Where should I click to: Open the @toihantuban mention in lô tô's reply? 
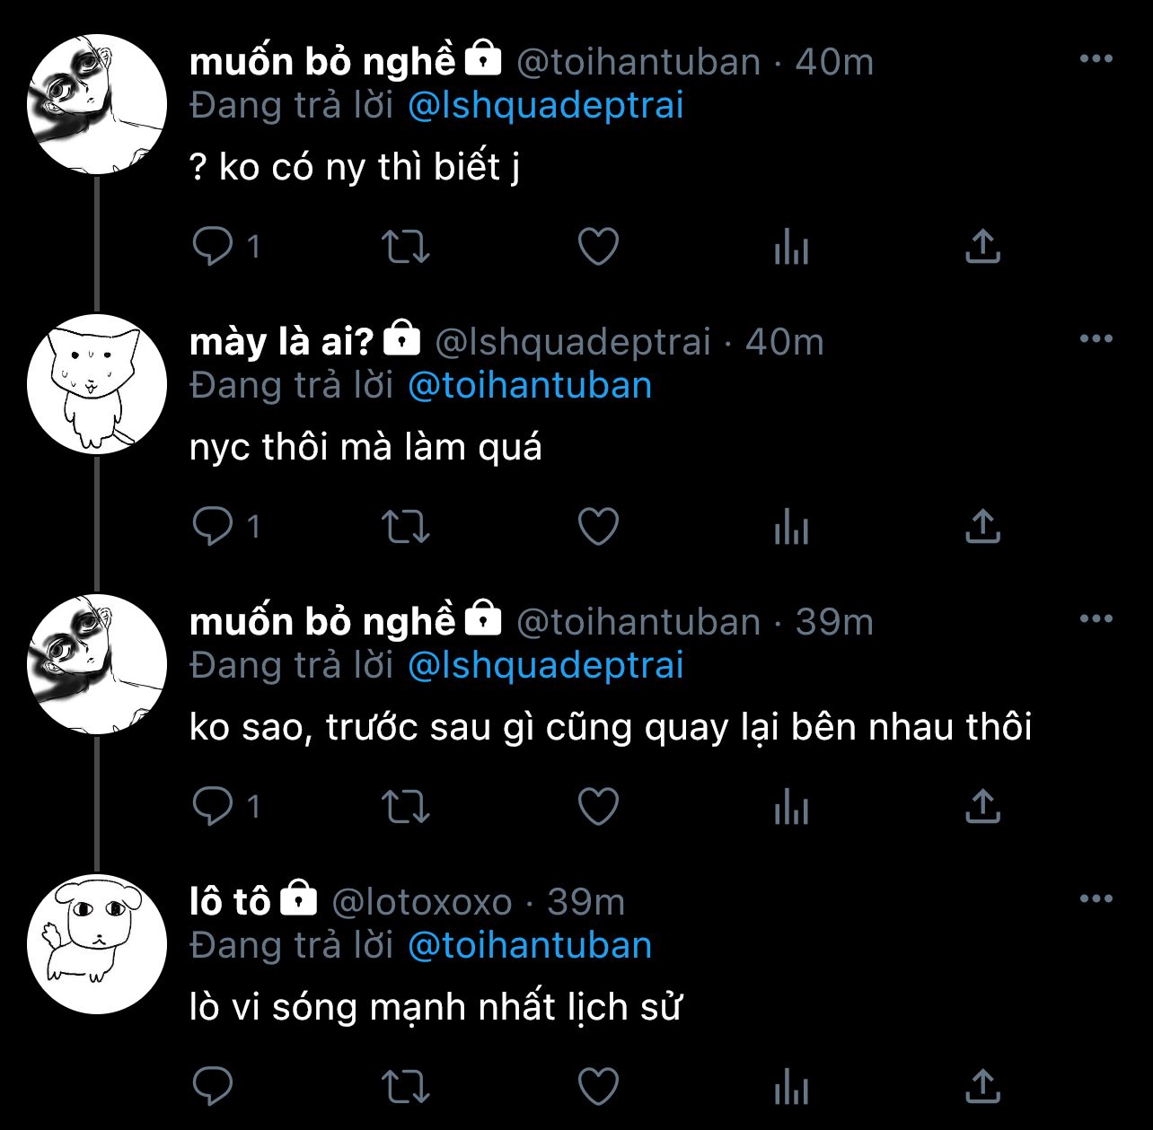click(530, 946)
